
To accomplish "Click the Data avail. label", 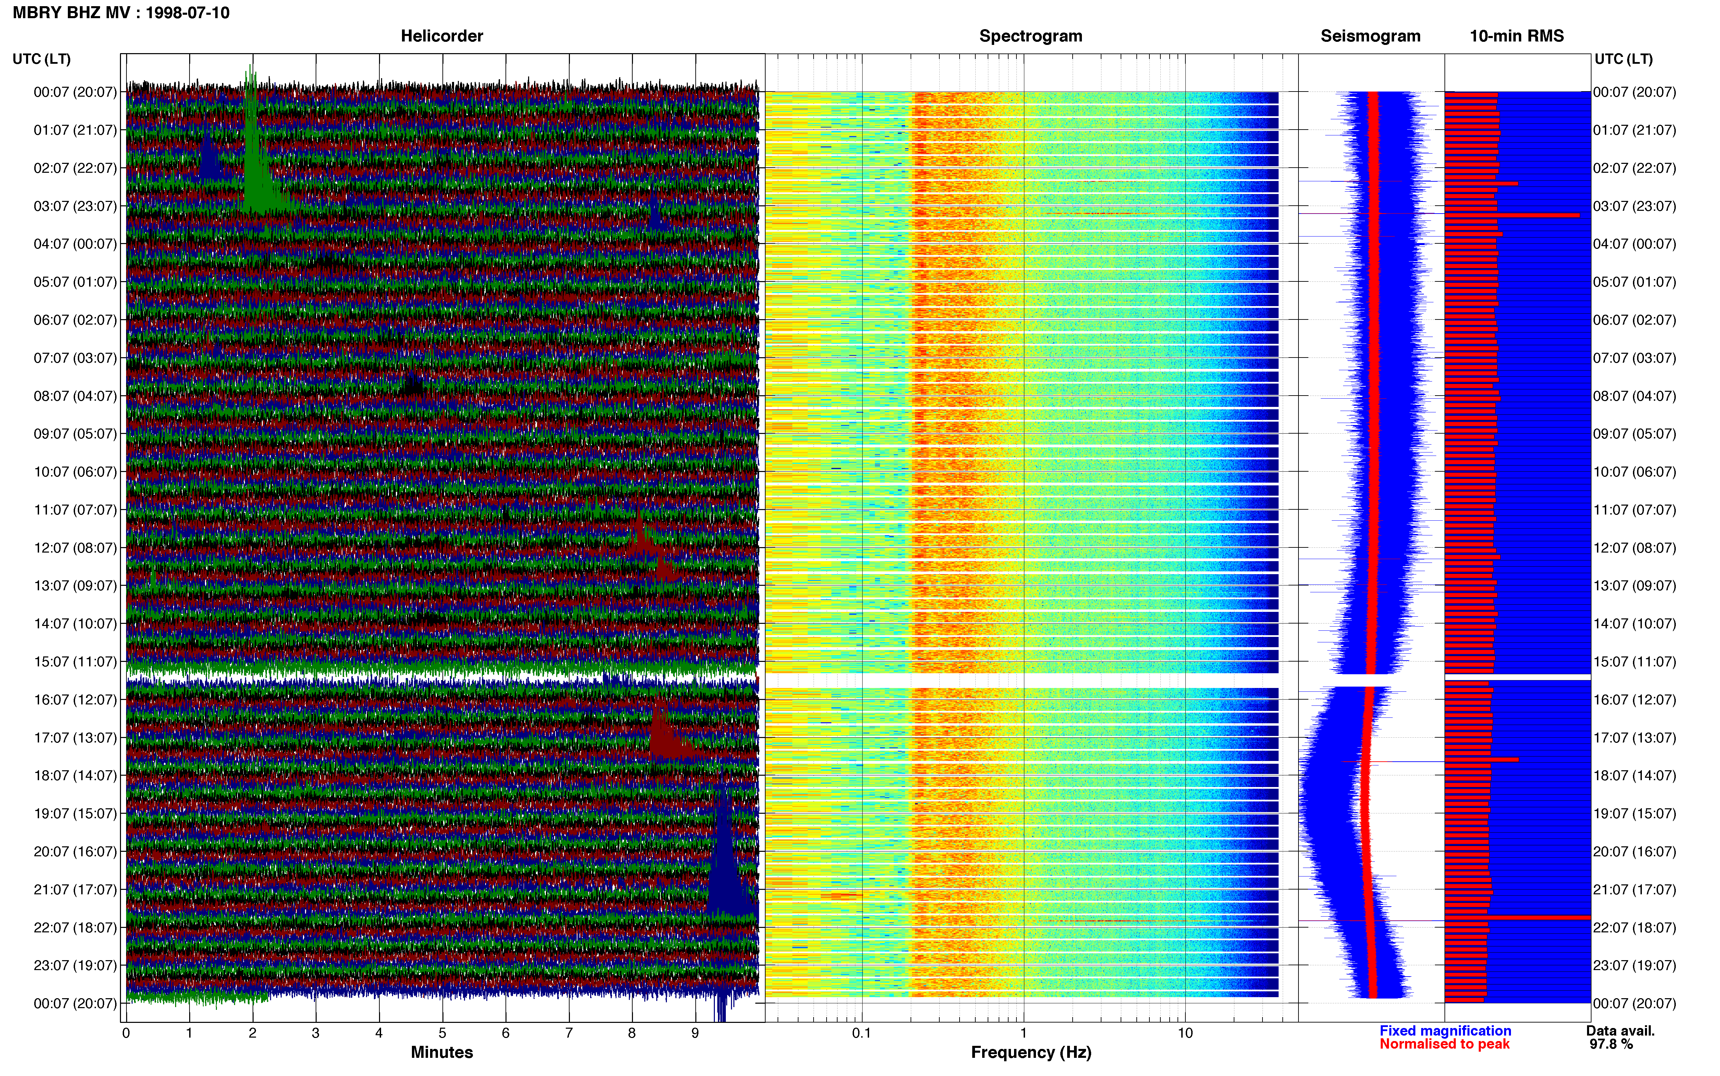I will pos(1620,1030).
